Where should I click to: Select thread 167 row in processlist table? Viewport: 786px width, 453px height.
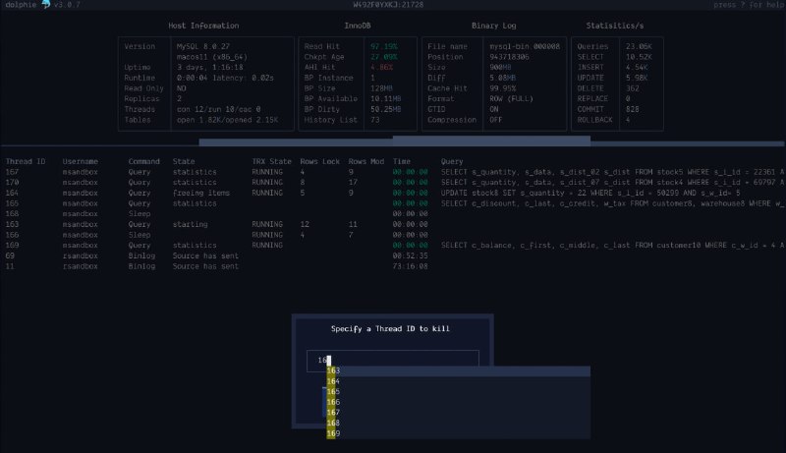(x=393, y=172)
